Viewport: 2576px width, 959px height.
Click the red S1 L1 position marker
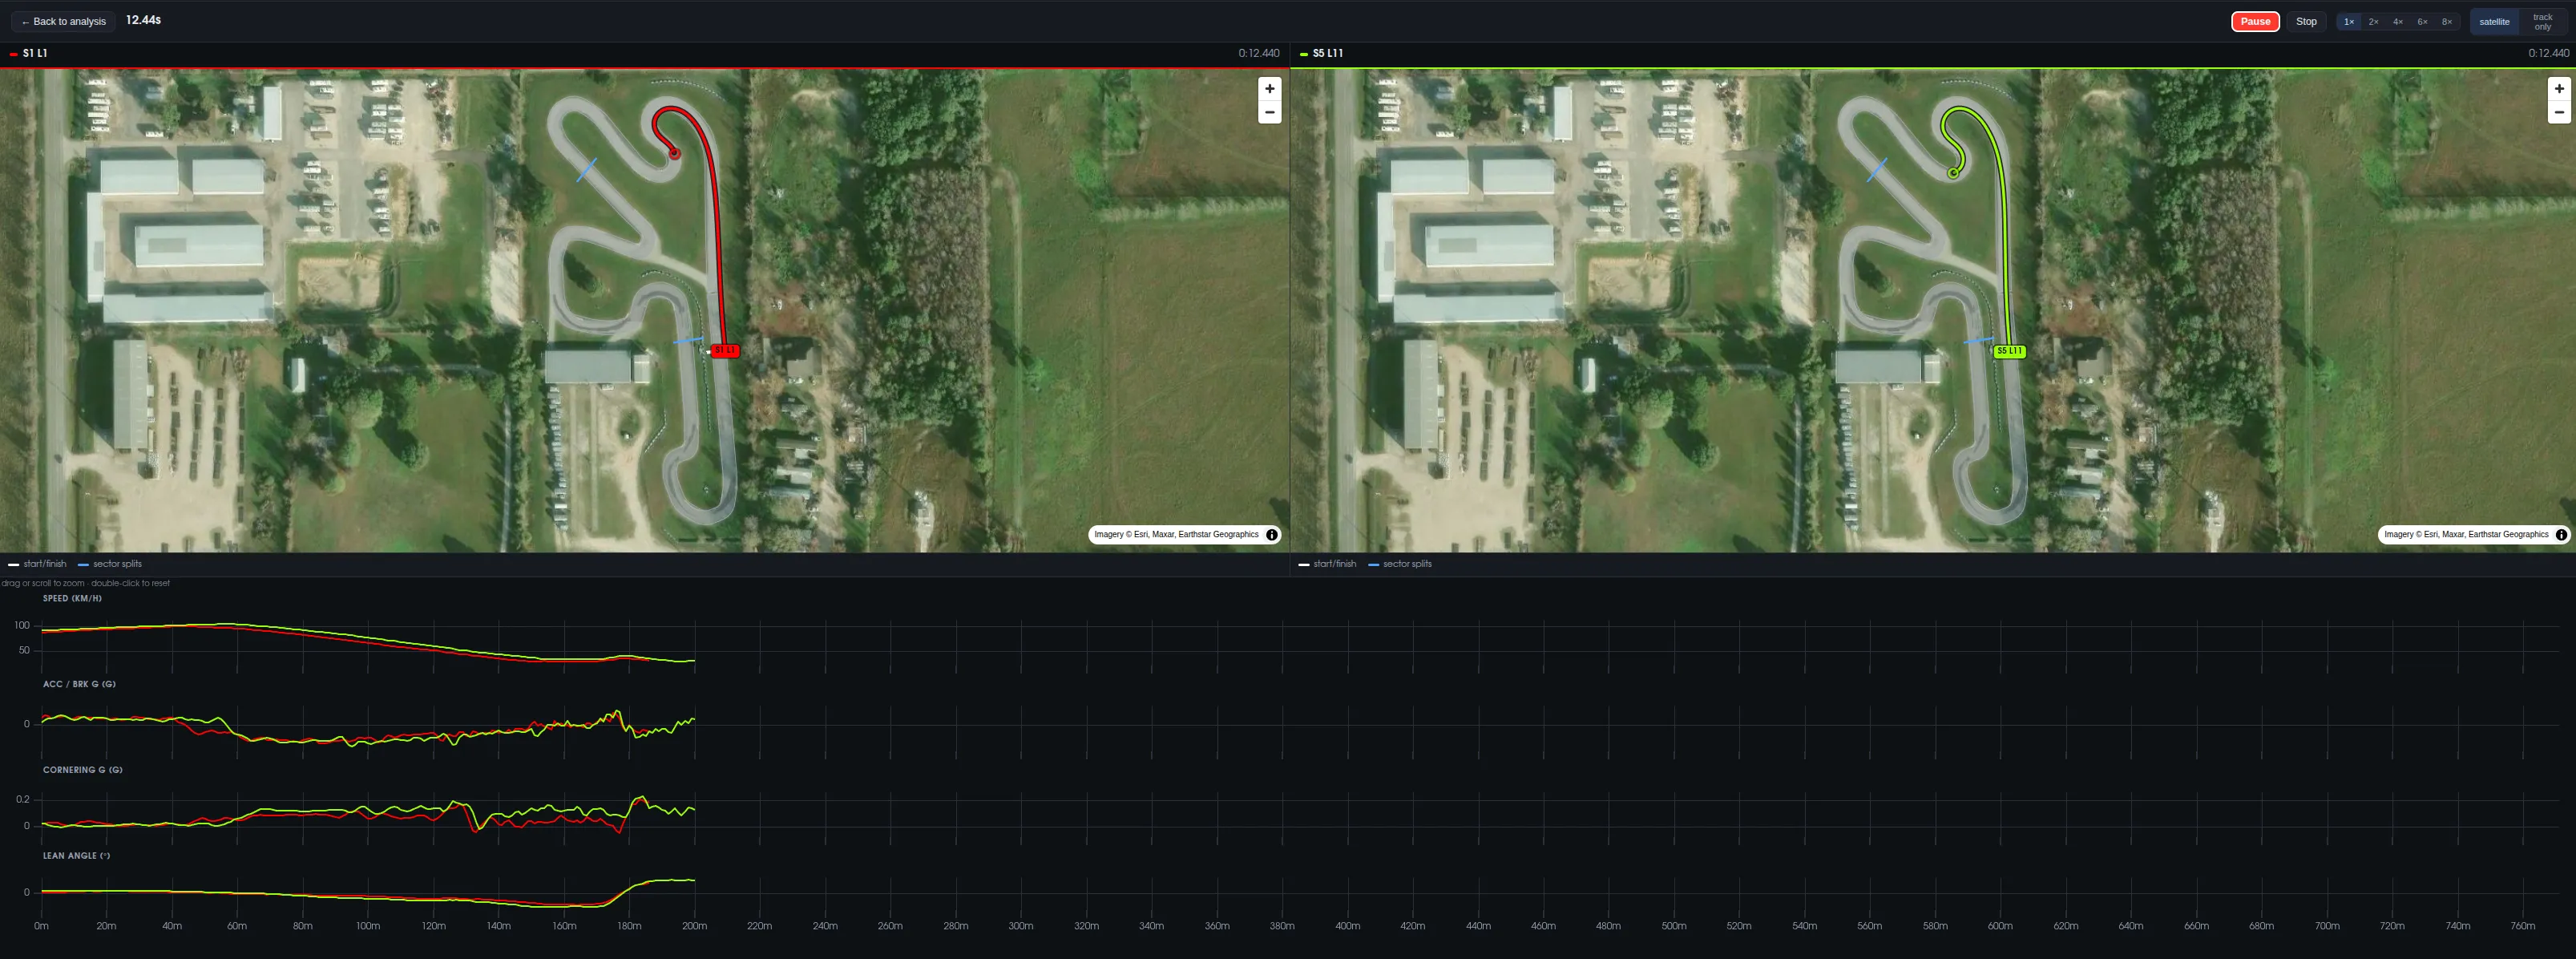(725, 350)
